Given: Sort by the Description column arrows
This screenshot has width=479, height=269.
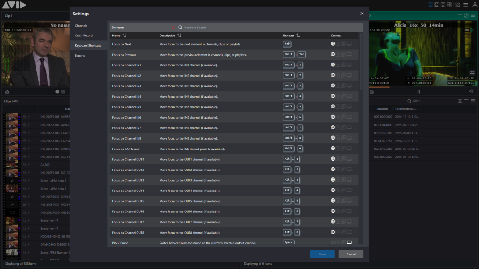Looking at the screenshot, I should click(x=179, y=35).
